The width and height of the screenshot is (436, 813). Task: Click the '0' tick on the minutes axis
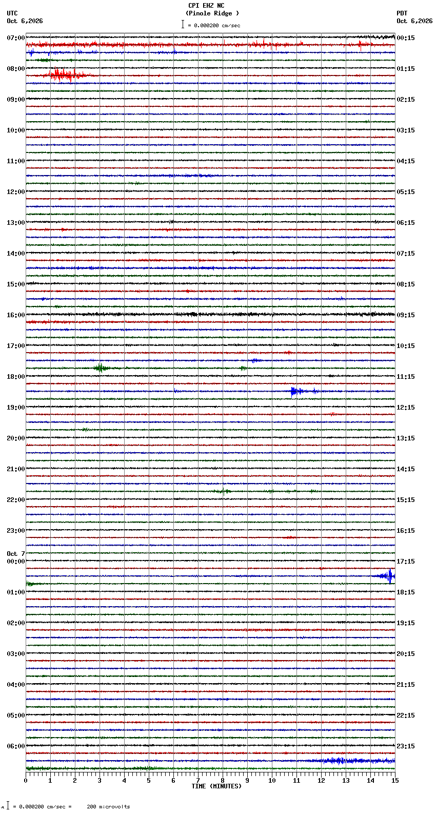tap(26, 781)
